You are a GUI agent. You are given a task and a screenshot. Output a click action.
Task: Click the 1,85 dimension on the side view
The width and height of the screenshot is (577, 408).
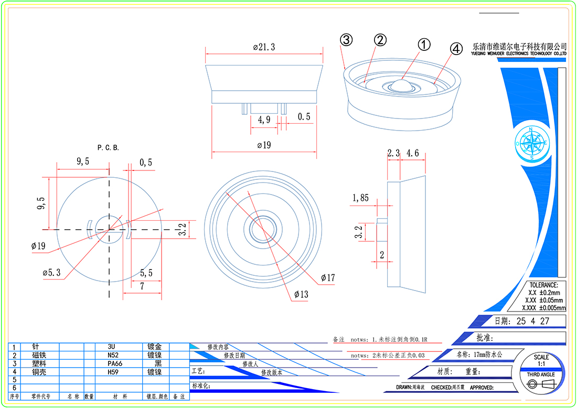click(360, 198)
